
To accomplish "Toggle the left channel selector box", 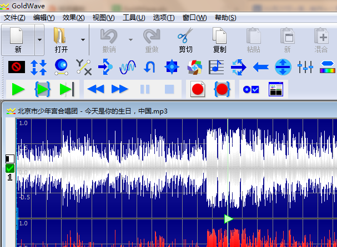I will 9,158.
